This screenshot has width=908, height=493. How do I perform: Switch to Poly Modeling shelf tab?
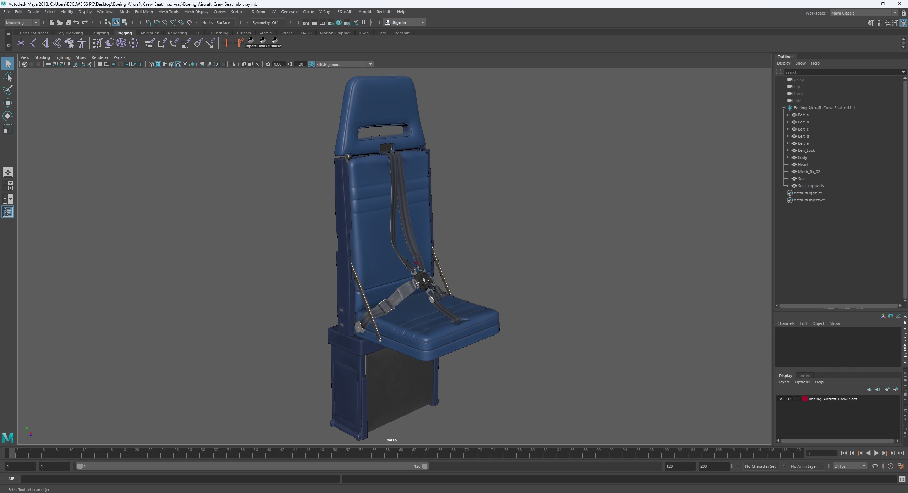click(x=70, y=33)
